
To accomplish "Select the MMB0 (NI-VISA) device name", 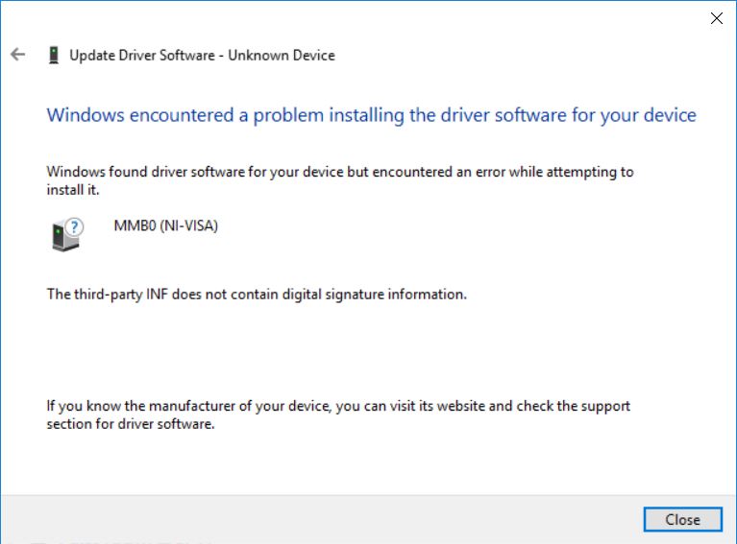I will click(x=166, y=227).
